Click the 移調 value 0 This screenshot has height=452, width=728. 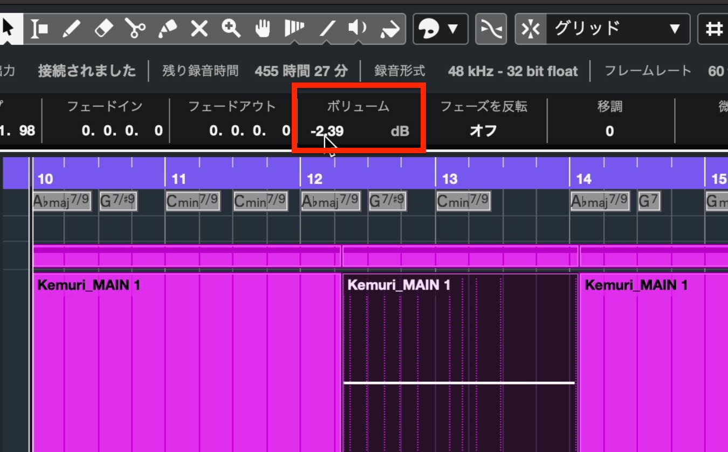pyautogui.click(x=609, y=131)
